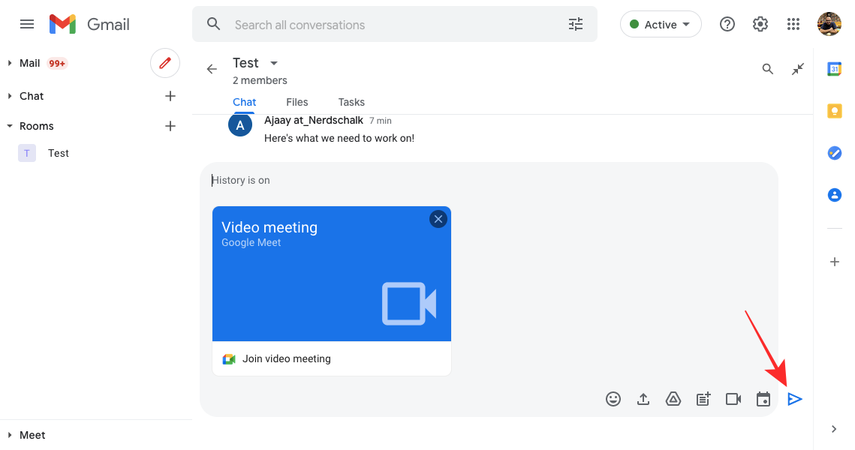
Task: Create a new document icon
Action: tap(703, 399)
